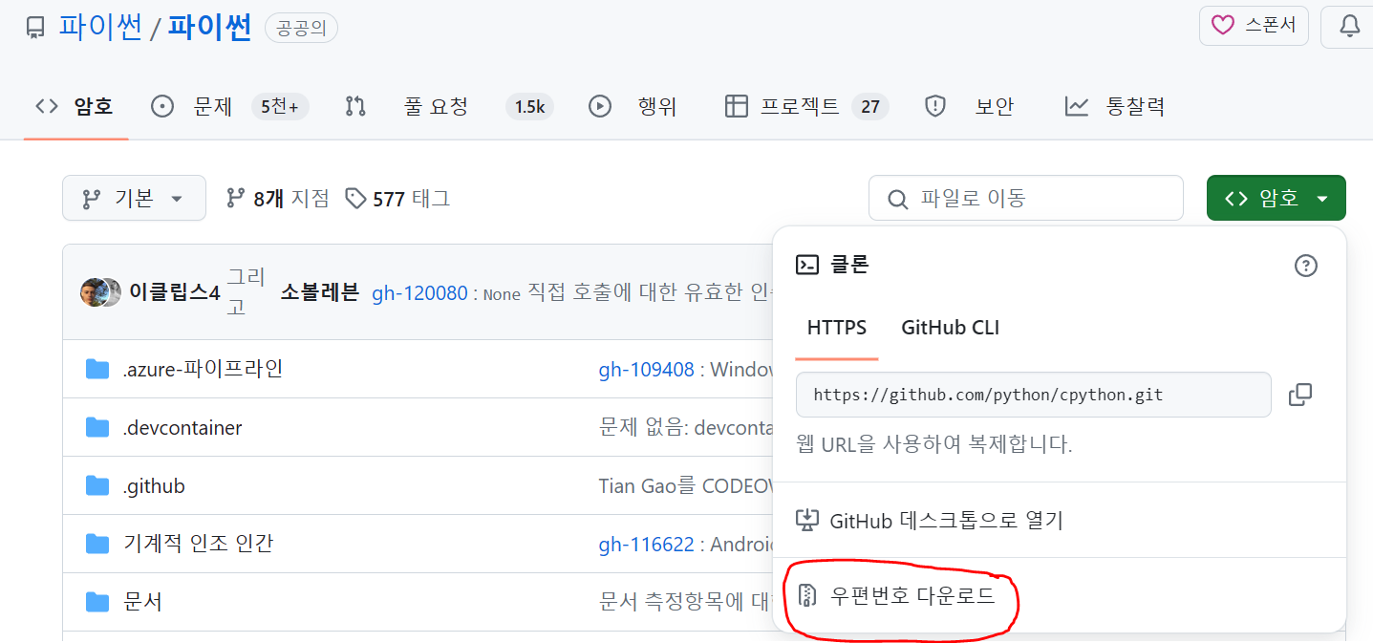This screenshot has height=643, width=1373.
Task: Click the 문제 없음: devcontainer commit message
Action: pos(686,427)
